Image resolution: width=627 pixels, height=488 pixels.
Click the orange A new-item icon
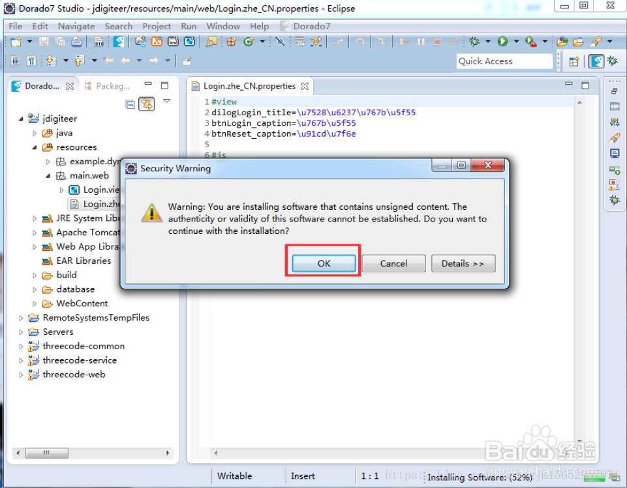(157, 42)
